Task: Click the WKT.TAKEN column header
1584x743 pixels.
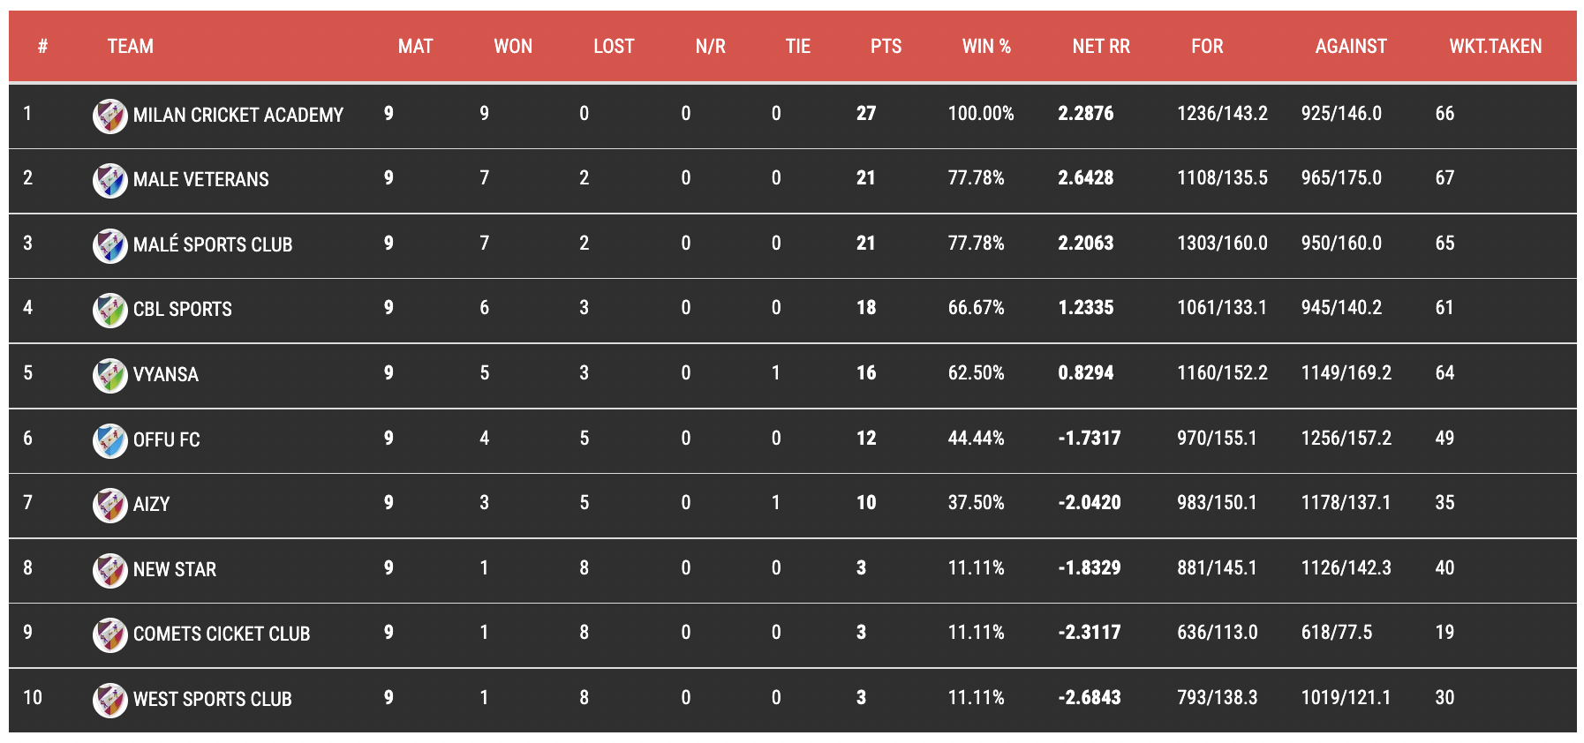Action: coord(1495,46)
